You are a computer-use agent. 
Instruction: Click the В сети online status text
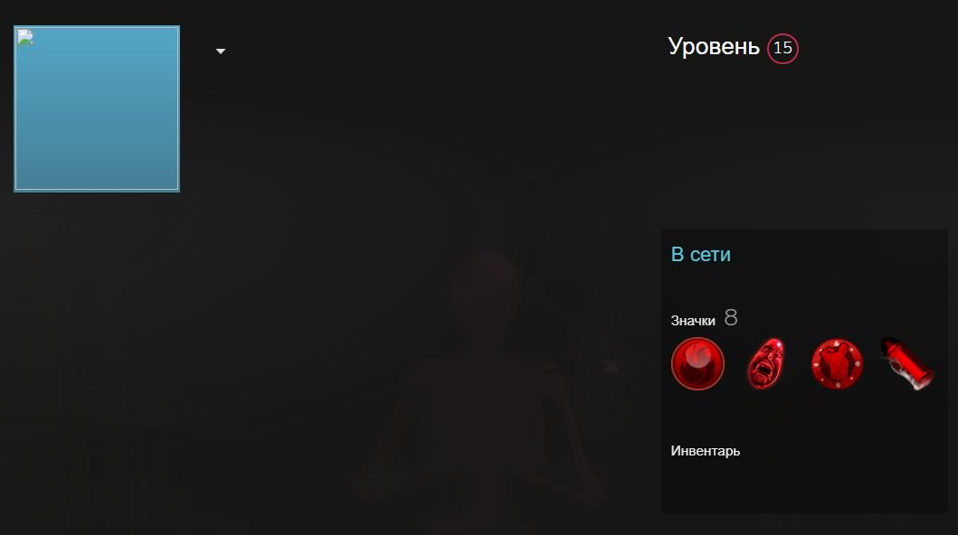pyautogui.click(x=701, y=254)
